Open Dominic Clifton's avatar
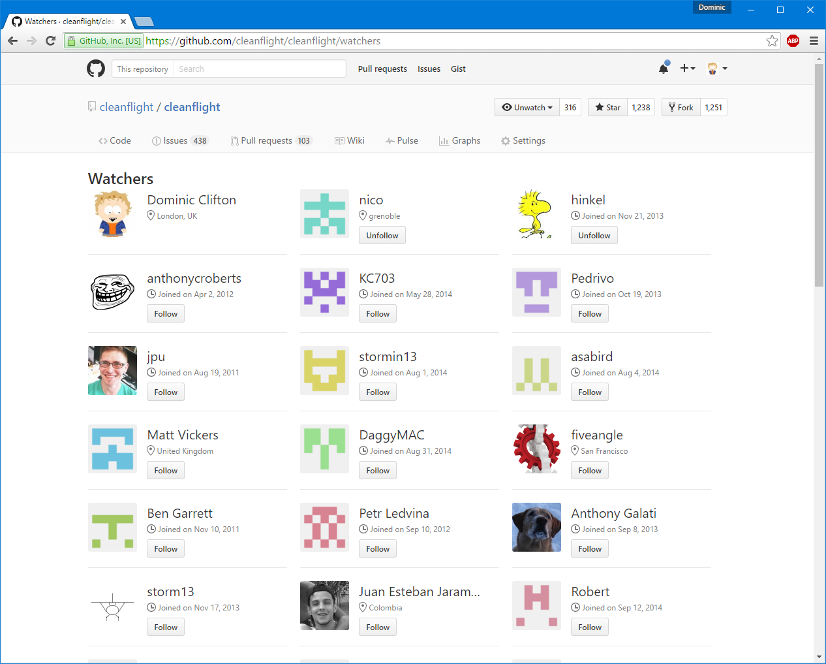826x664 pixels. click(x=112, y=213)
